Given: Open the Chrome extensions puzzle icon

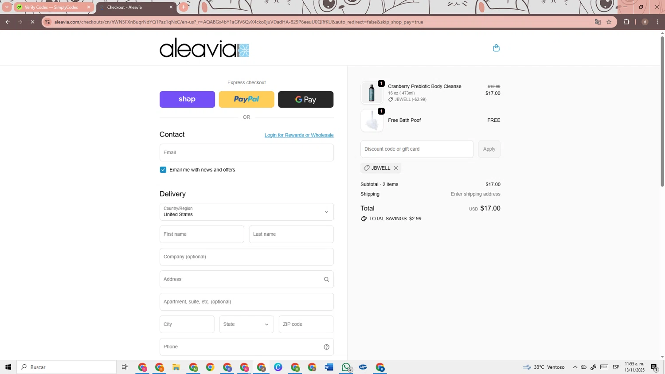Looking at the screenshot, I should [x=626, y=22].
